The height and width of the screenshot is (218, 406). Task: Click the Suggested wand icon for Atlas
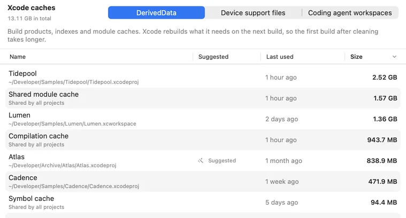coord(201,161)
